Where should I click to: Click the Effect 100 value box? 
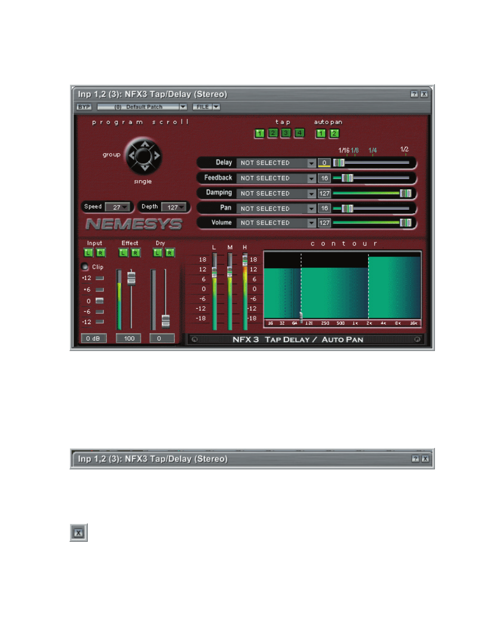tap(129, 338)
